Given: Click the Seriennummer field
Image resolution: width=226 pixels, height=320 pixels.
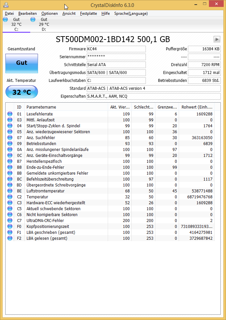Looking at the screenshot, I should [x=116, y=57].
